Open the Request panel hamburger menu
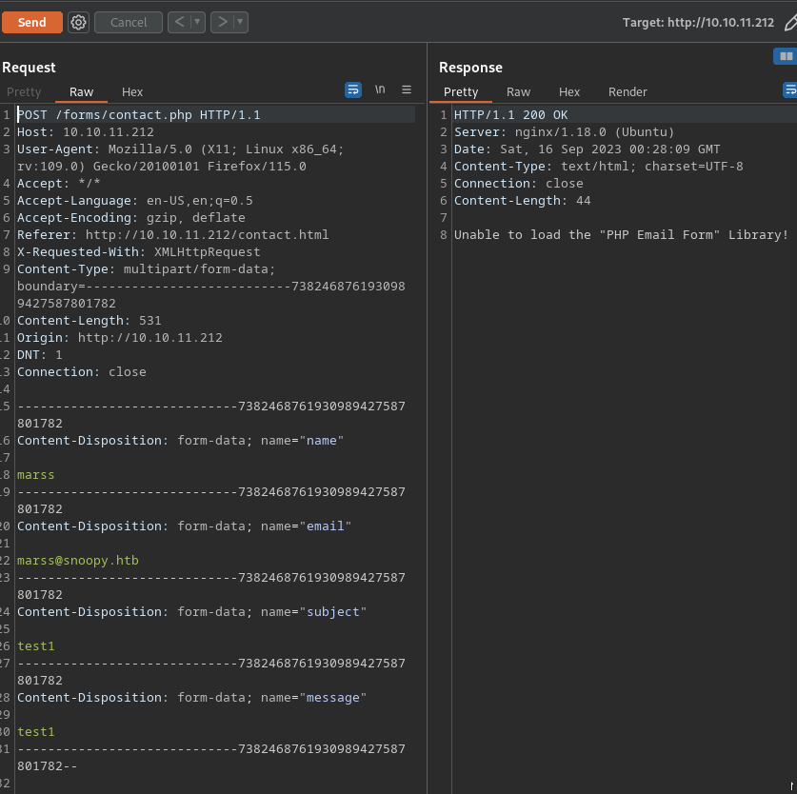 (x=407, y=90)
